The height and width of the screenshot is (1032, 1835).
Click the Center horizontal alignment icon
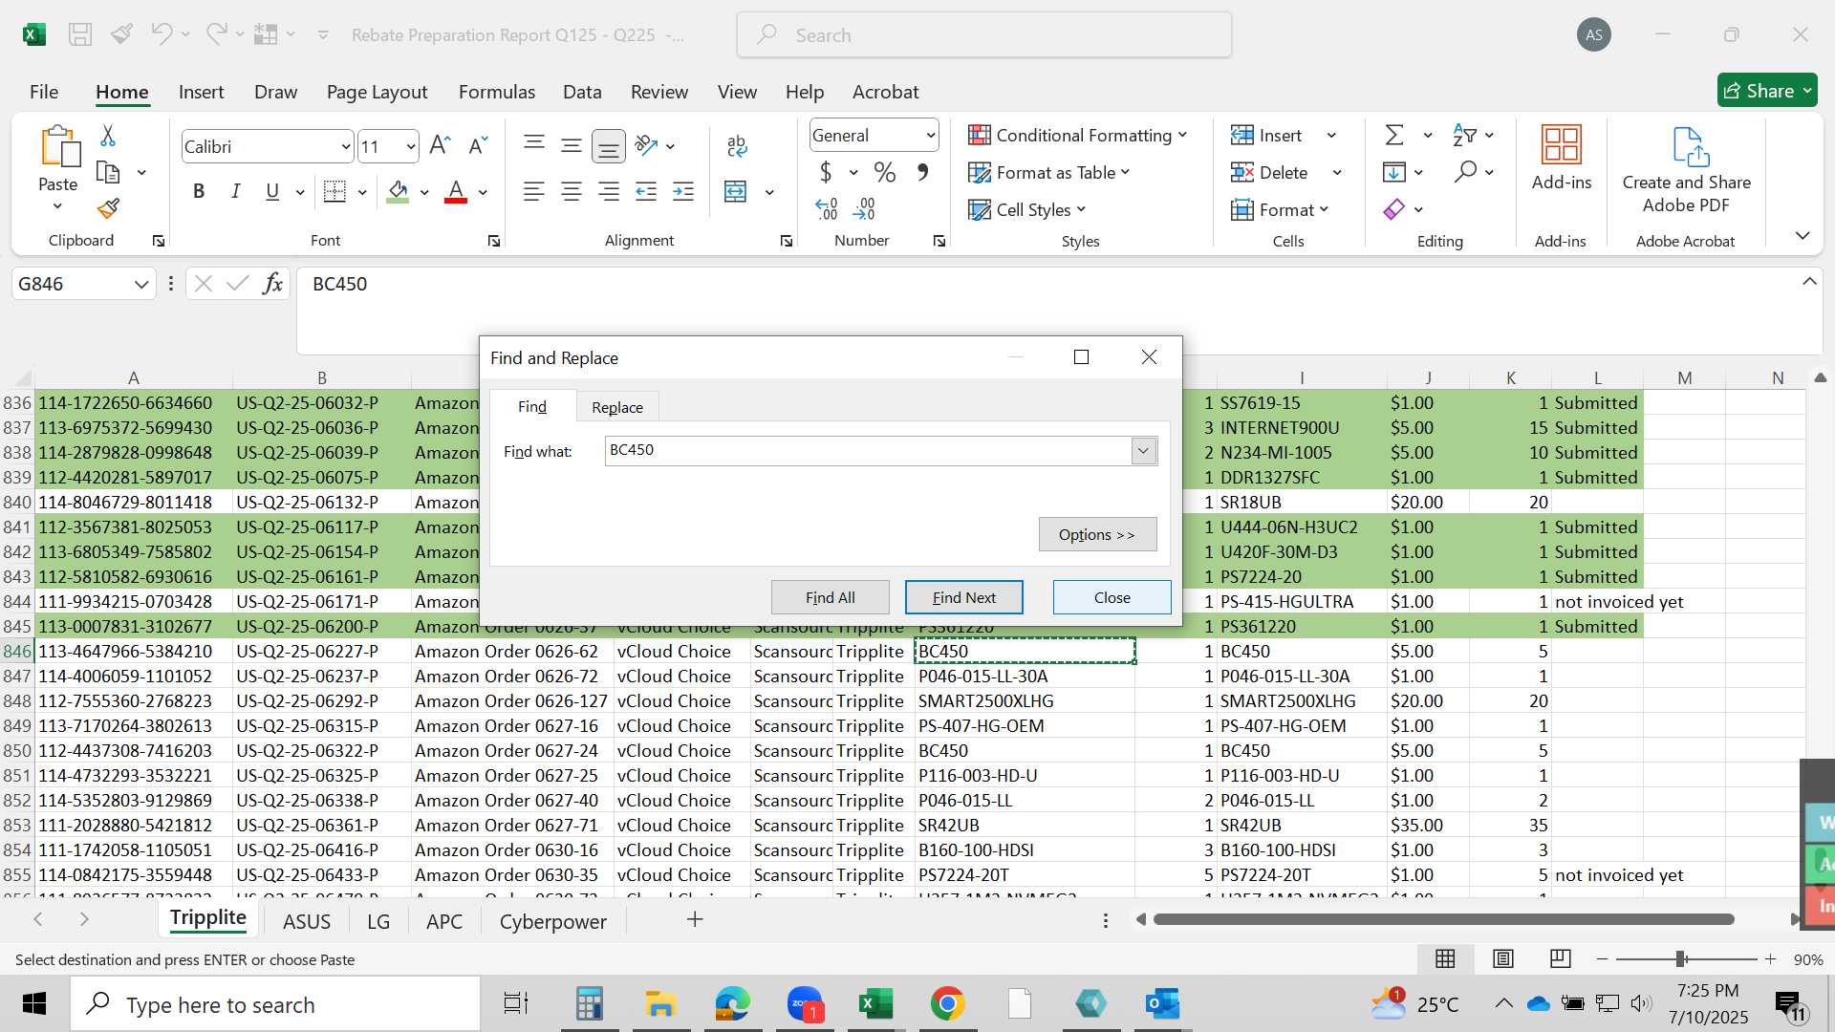point(572,192)
